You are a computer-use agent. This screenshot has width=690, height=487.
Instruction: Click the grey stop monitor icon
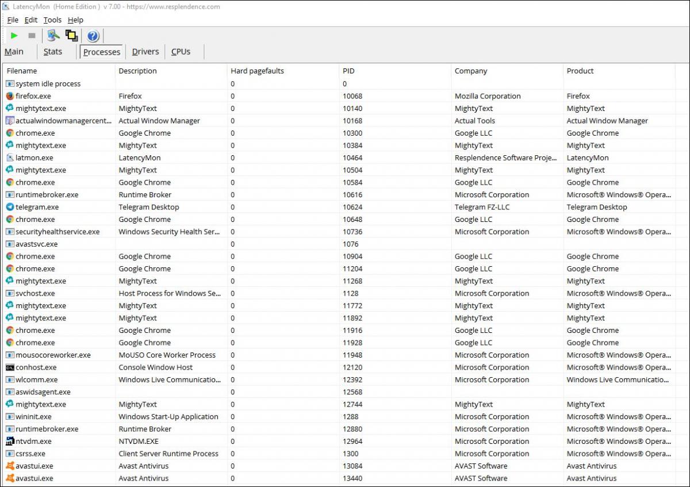tap(32, 36)
